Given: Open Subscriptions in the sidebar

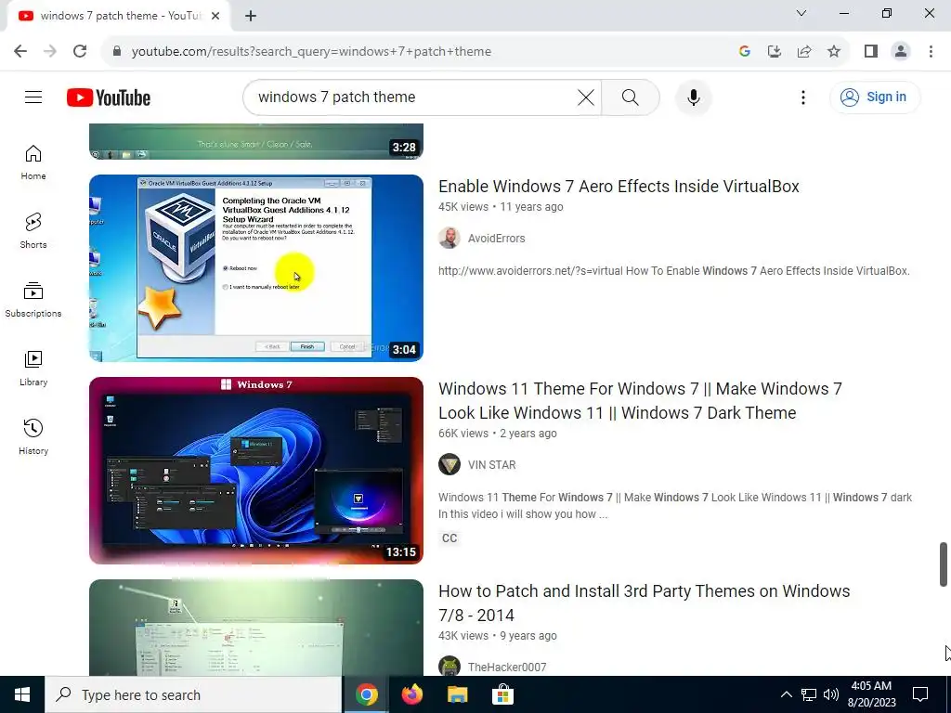Looking at the screenshot, I should (x=33, y=300).
